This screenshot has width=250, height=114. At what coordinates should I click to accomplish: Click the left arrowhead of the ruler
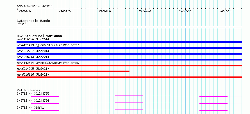pos(17,9)
